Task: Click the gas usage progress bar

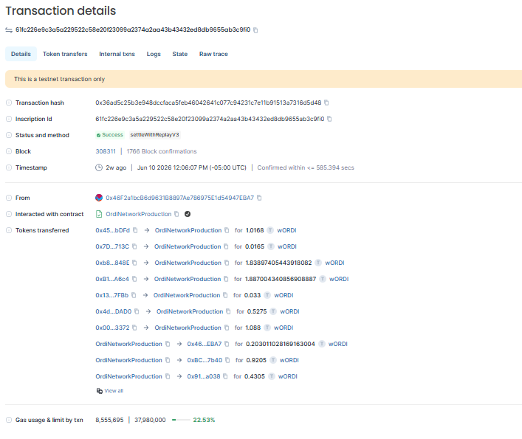Action: (x=181, y=420)
